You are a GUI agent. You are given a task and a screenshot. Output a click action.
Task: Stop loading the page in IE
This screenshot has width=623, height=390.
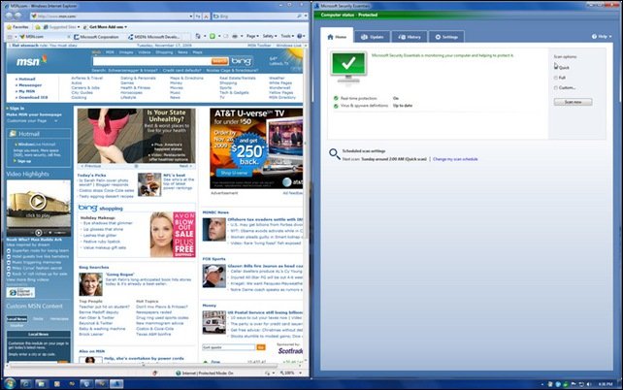(x=206, y=16)
